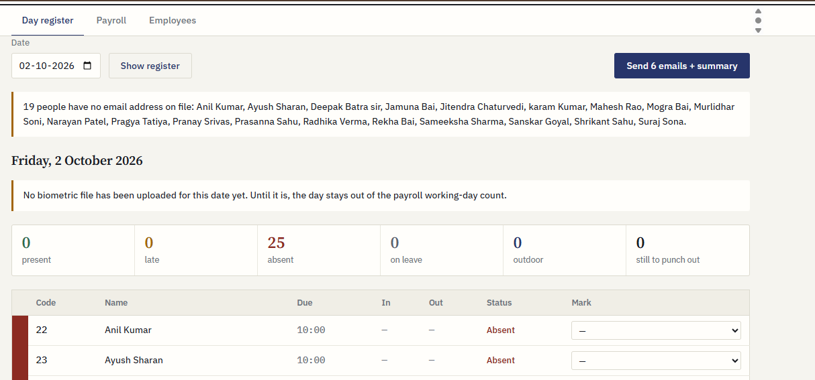815x380 pixels.
Task: Open the Payroll tab
Action: (111, 20)
